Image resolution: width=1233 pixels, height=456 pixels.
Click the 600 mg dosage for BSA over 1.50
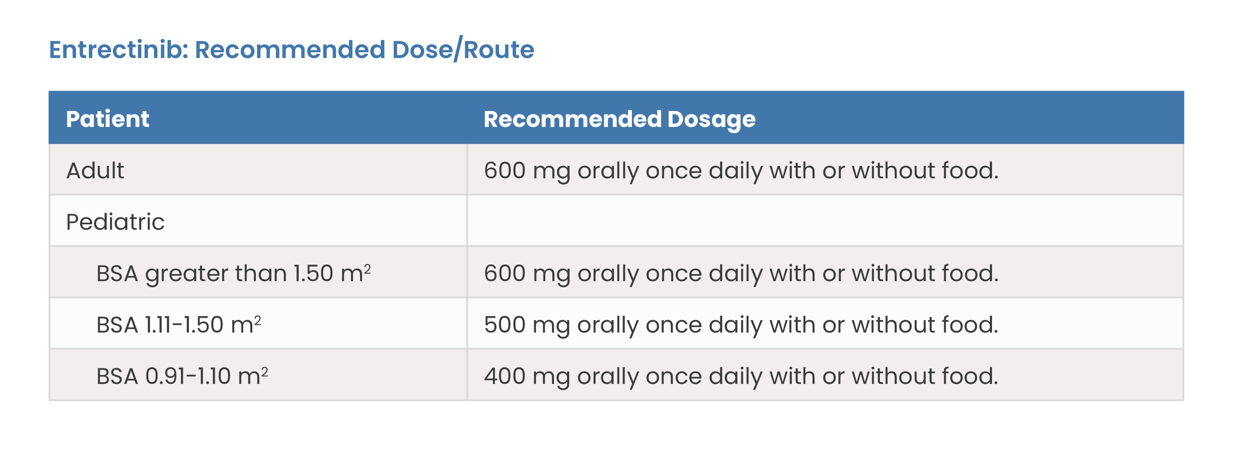825,272
